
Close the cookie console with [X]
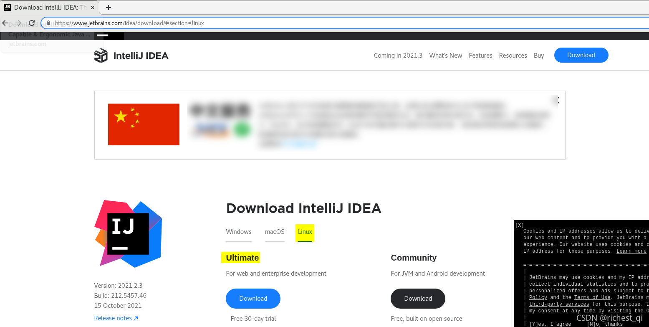[x=519, y=225]
